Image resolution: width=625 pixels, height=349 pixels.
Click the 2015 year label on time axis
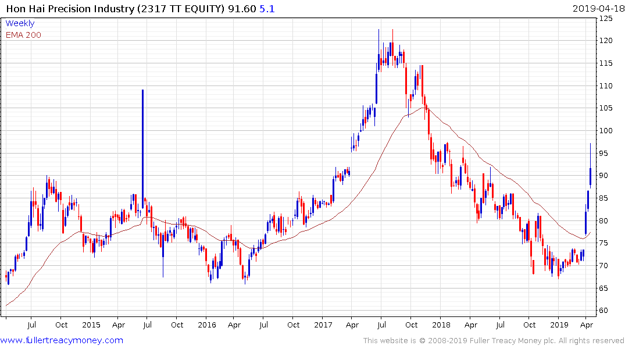point(91,325)
